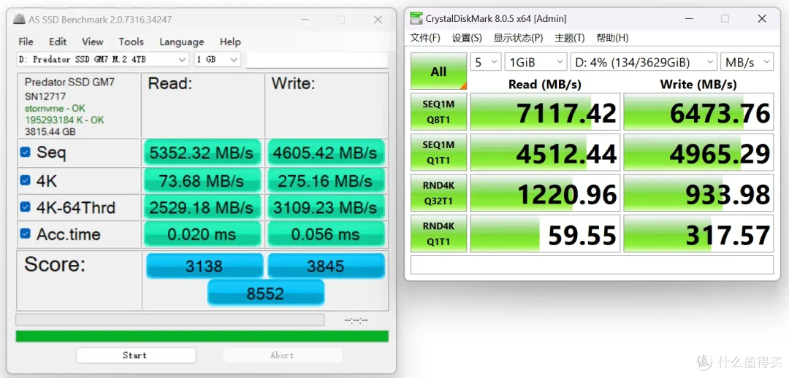
Task: Open the File menu in AS SSD
Action: click(x=26, y=42)
